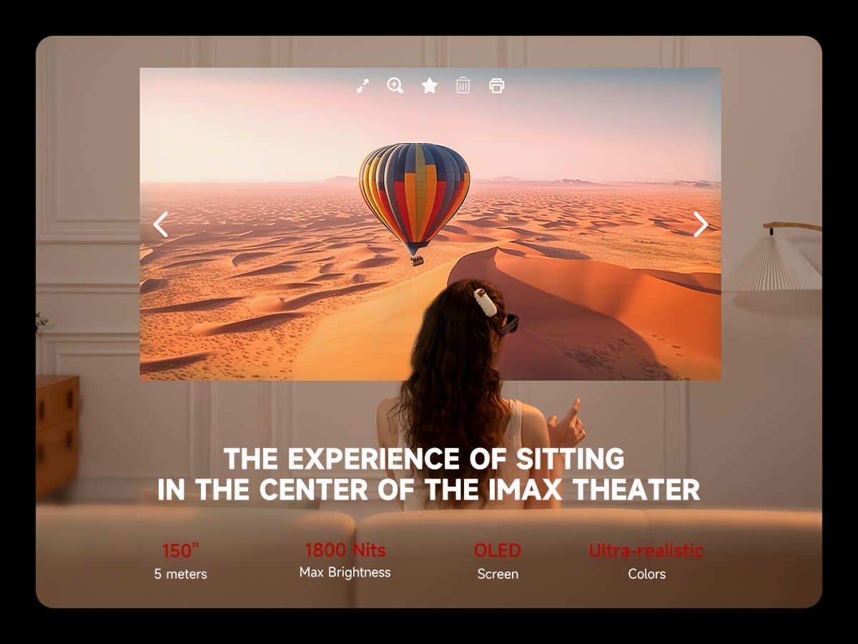Click the "Screen" label under OLED
This screenshot has width=858, height=644.
(x=498, y=574)
